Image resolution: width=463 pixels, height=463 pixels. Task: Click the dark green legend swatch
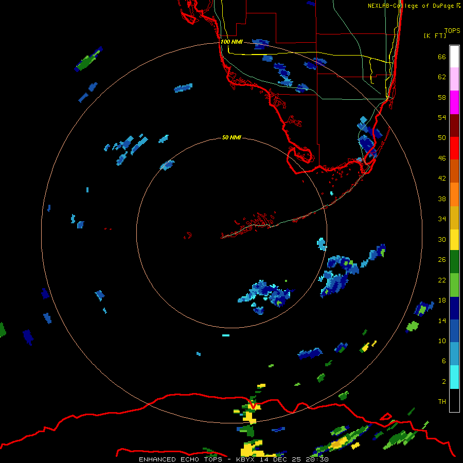coord(454,262)
